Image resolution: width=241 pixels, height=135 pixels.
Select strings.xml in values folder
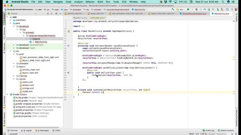(x=28, y=88)
